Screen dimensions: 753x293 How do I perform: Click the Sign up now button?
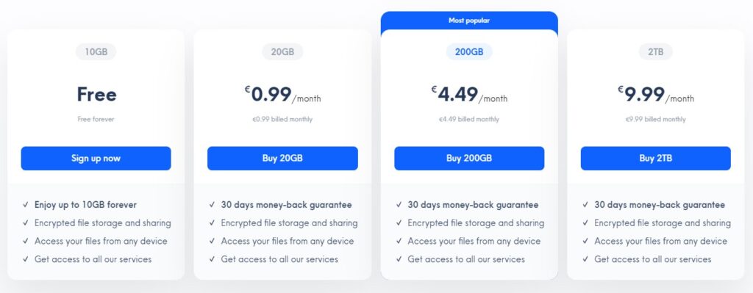click(96, 158)
